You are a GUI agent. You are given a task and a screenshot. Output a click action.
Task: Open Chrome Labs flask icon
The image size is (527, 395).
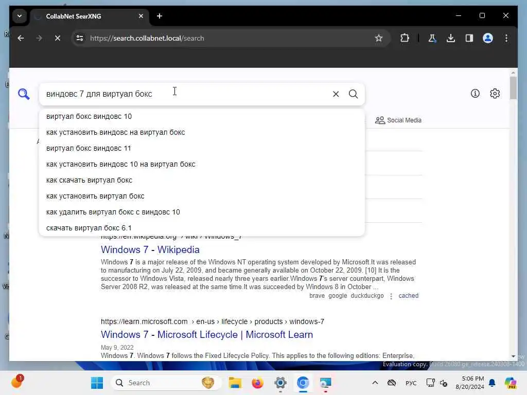[x=432, y=38]
